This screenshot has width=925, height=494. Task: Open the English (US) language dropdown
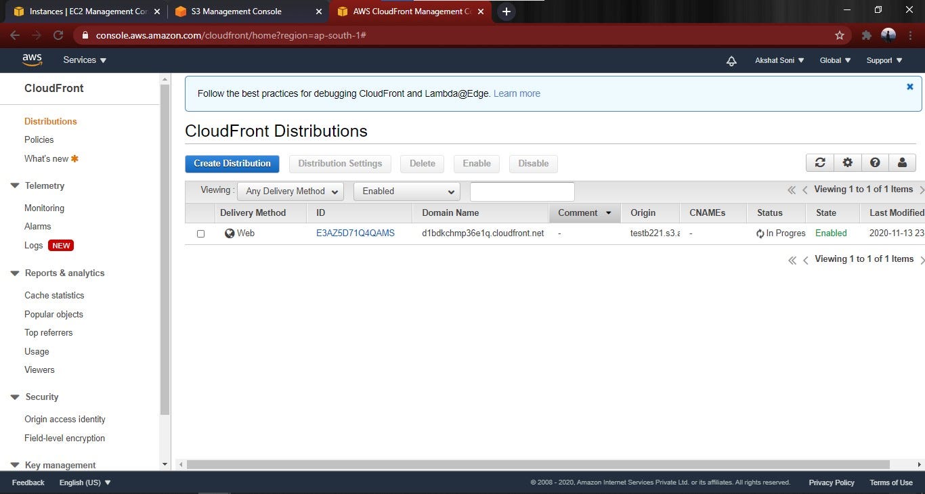(x=85, y=482)
